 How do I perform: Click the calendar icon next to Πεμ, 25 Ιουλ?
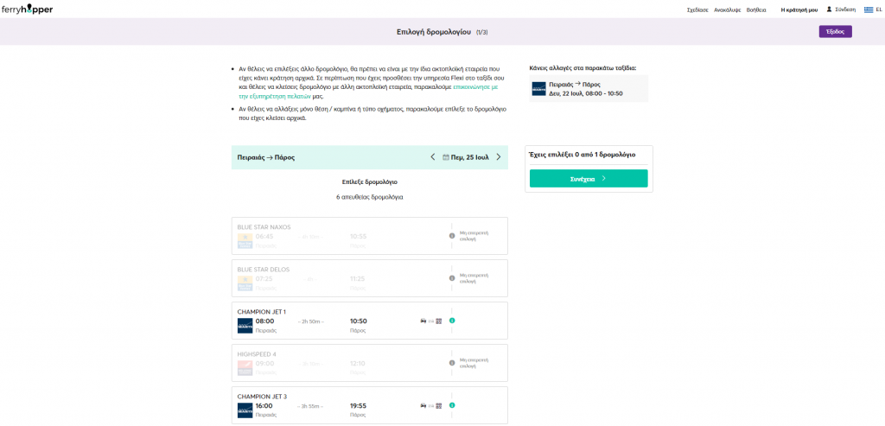click(446, 157)
